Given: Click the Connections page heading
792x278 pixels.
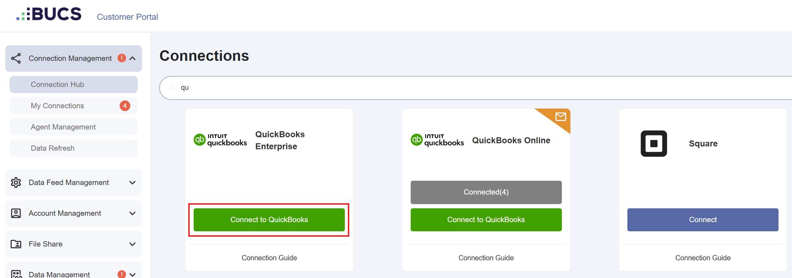Looking at the screenshot, I should (x=204, y=56).
